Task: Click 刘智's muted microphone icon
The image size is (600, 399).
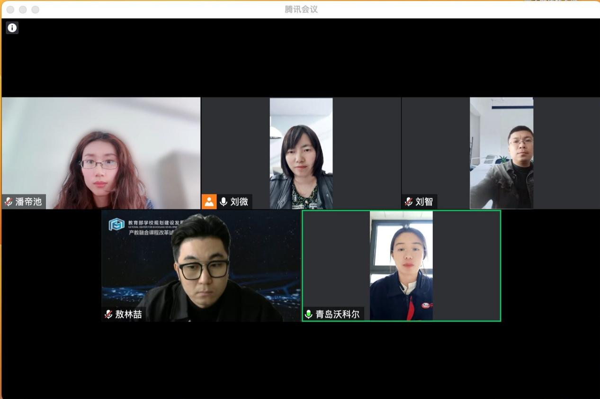Action: pos(409,202)
